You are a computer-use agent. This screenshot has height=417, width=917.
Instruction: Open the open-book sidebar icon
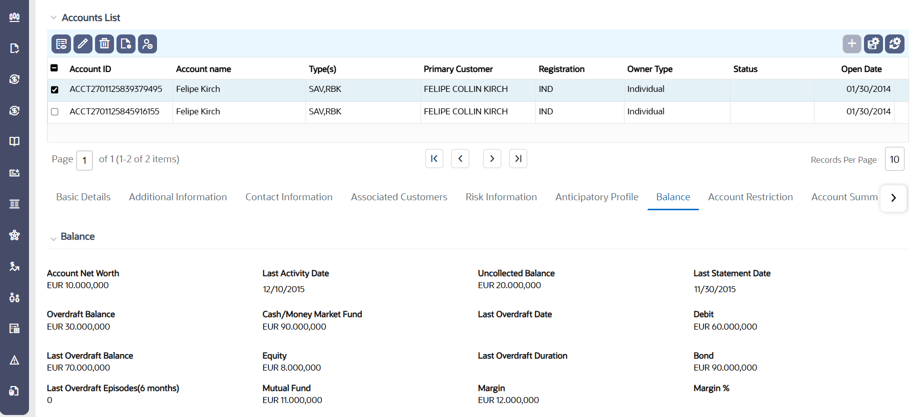pyautogui.click(x=14, y=141)
